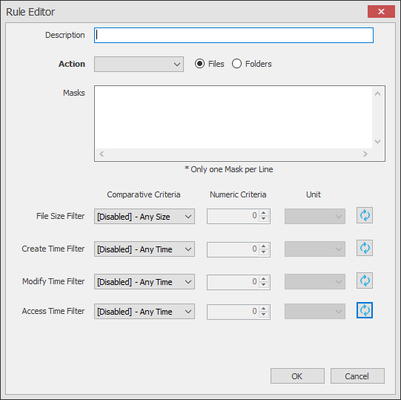
Task: Open Modify Time Filter comparative criteria dropdown
Action: [x=145, y=282]
